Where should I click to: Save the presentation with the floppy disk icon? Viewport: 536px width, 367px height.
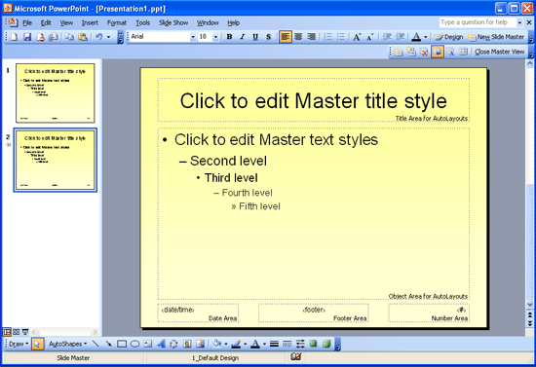pyautogui.click(x=27, y=37)
